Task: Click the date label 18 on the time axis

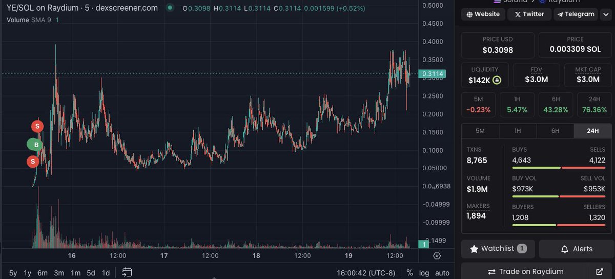Action: [256, 255]
